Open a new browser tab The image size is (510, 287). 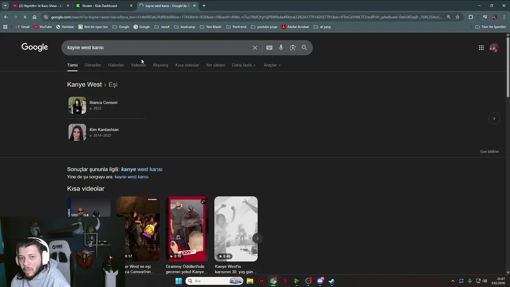[204, 6]
